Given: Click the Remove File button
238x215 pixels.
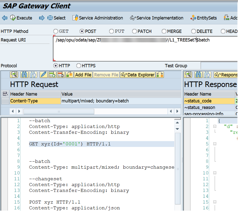Looking at the screenshot, I should click(x=106, y=75).
